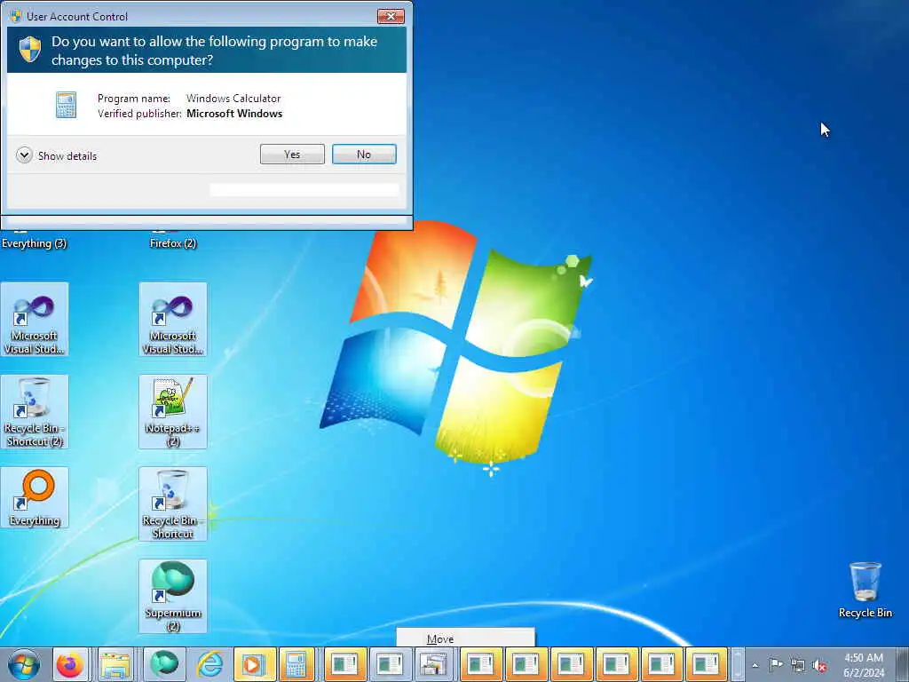The height and width of the screenshot is (682, 909).
Task: Close the User Account Control dialog
Action: point(391,16)
